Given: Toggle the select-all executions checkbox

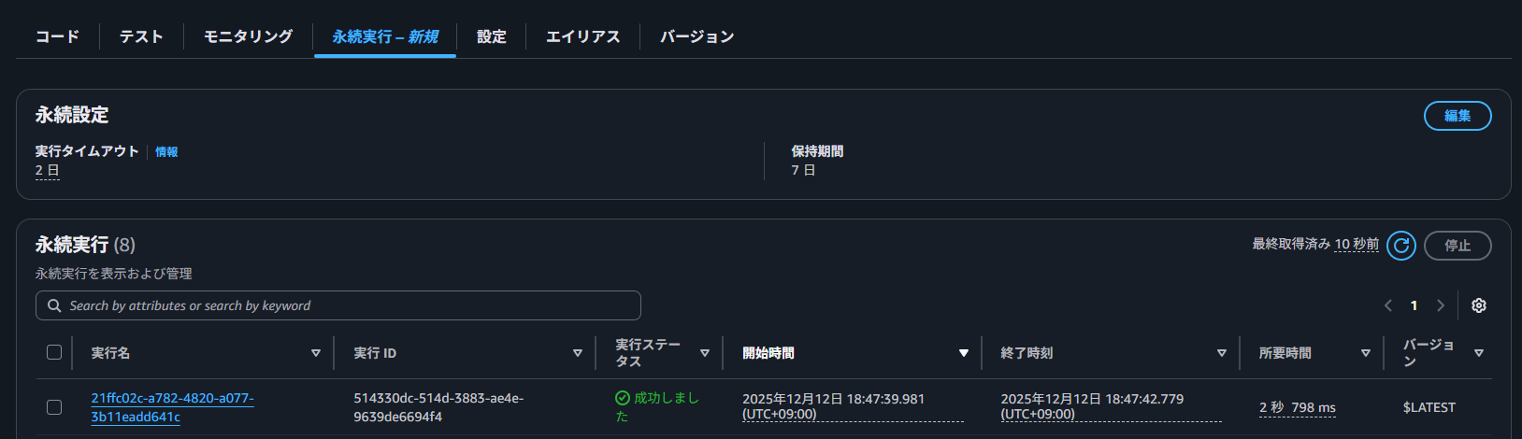Looking at the screenshot, I should [54, 352].
